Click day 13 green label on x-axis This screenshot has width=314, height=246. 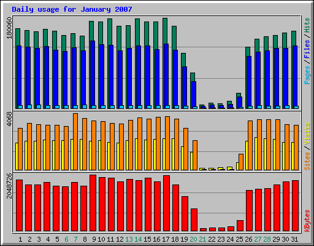click(129, 239)
